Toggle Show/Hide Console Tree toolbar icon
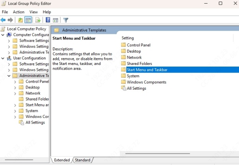The image size is (239, 165). pos(28,20)
